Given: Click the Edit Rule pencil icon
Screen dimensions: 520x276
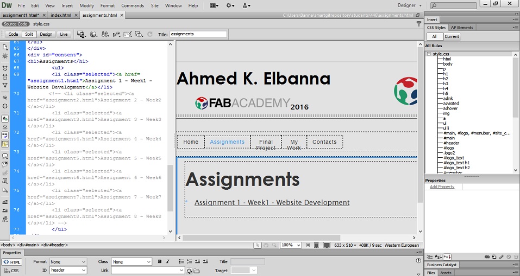Looking at the screenshot, I should pos(502,257).
